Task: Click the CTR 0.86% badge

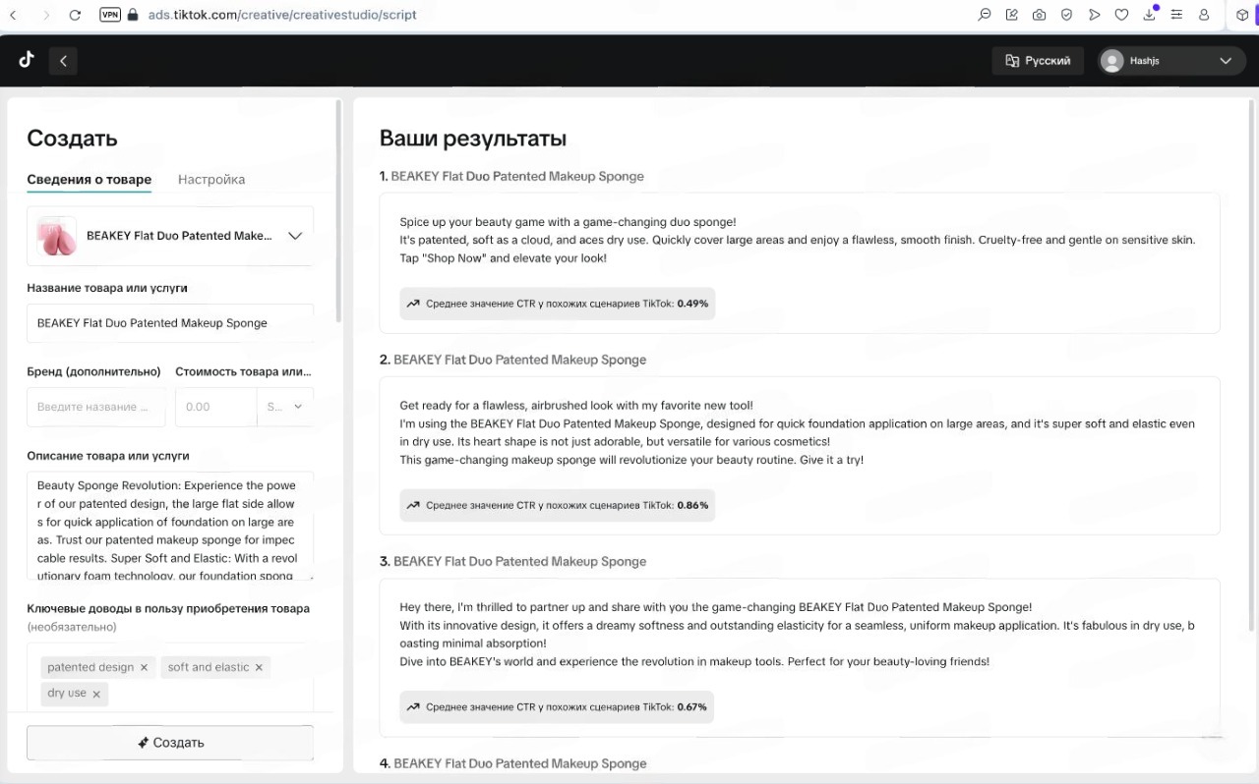Action: [x=557, y=505]
